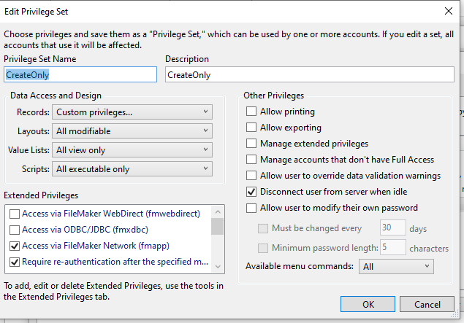Close the Edit Privilege Set dialog
Image resolution: width=464 pixels, height=323 pixels.
[448, 11]
